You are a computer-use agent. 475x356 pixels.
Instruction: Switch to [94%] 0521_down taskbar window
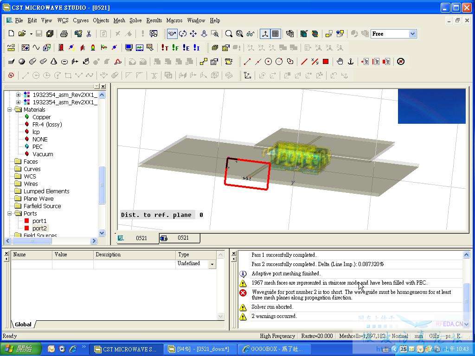click(200, 349)
